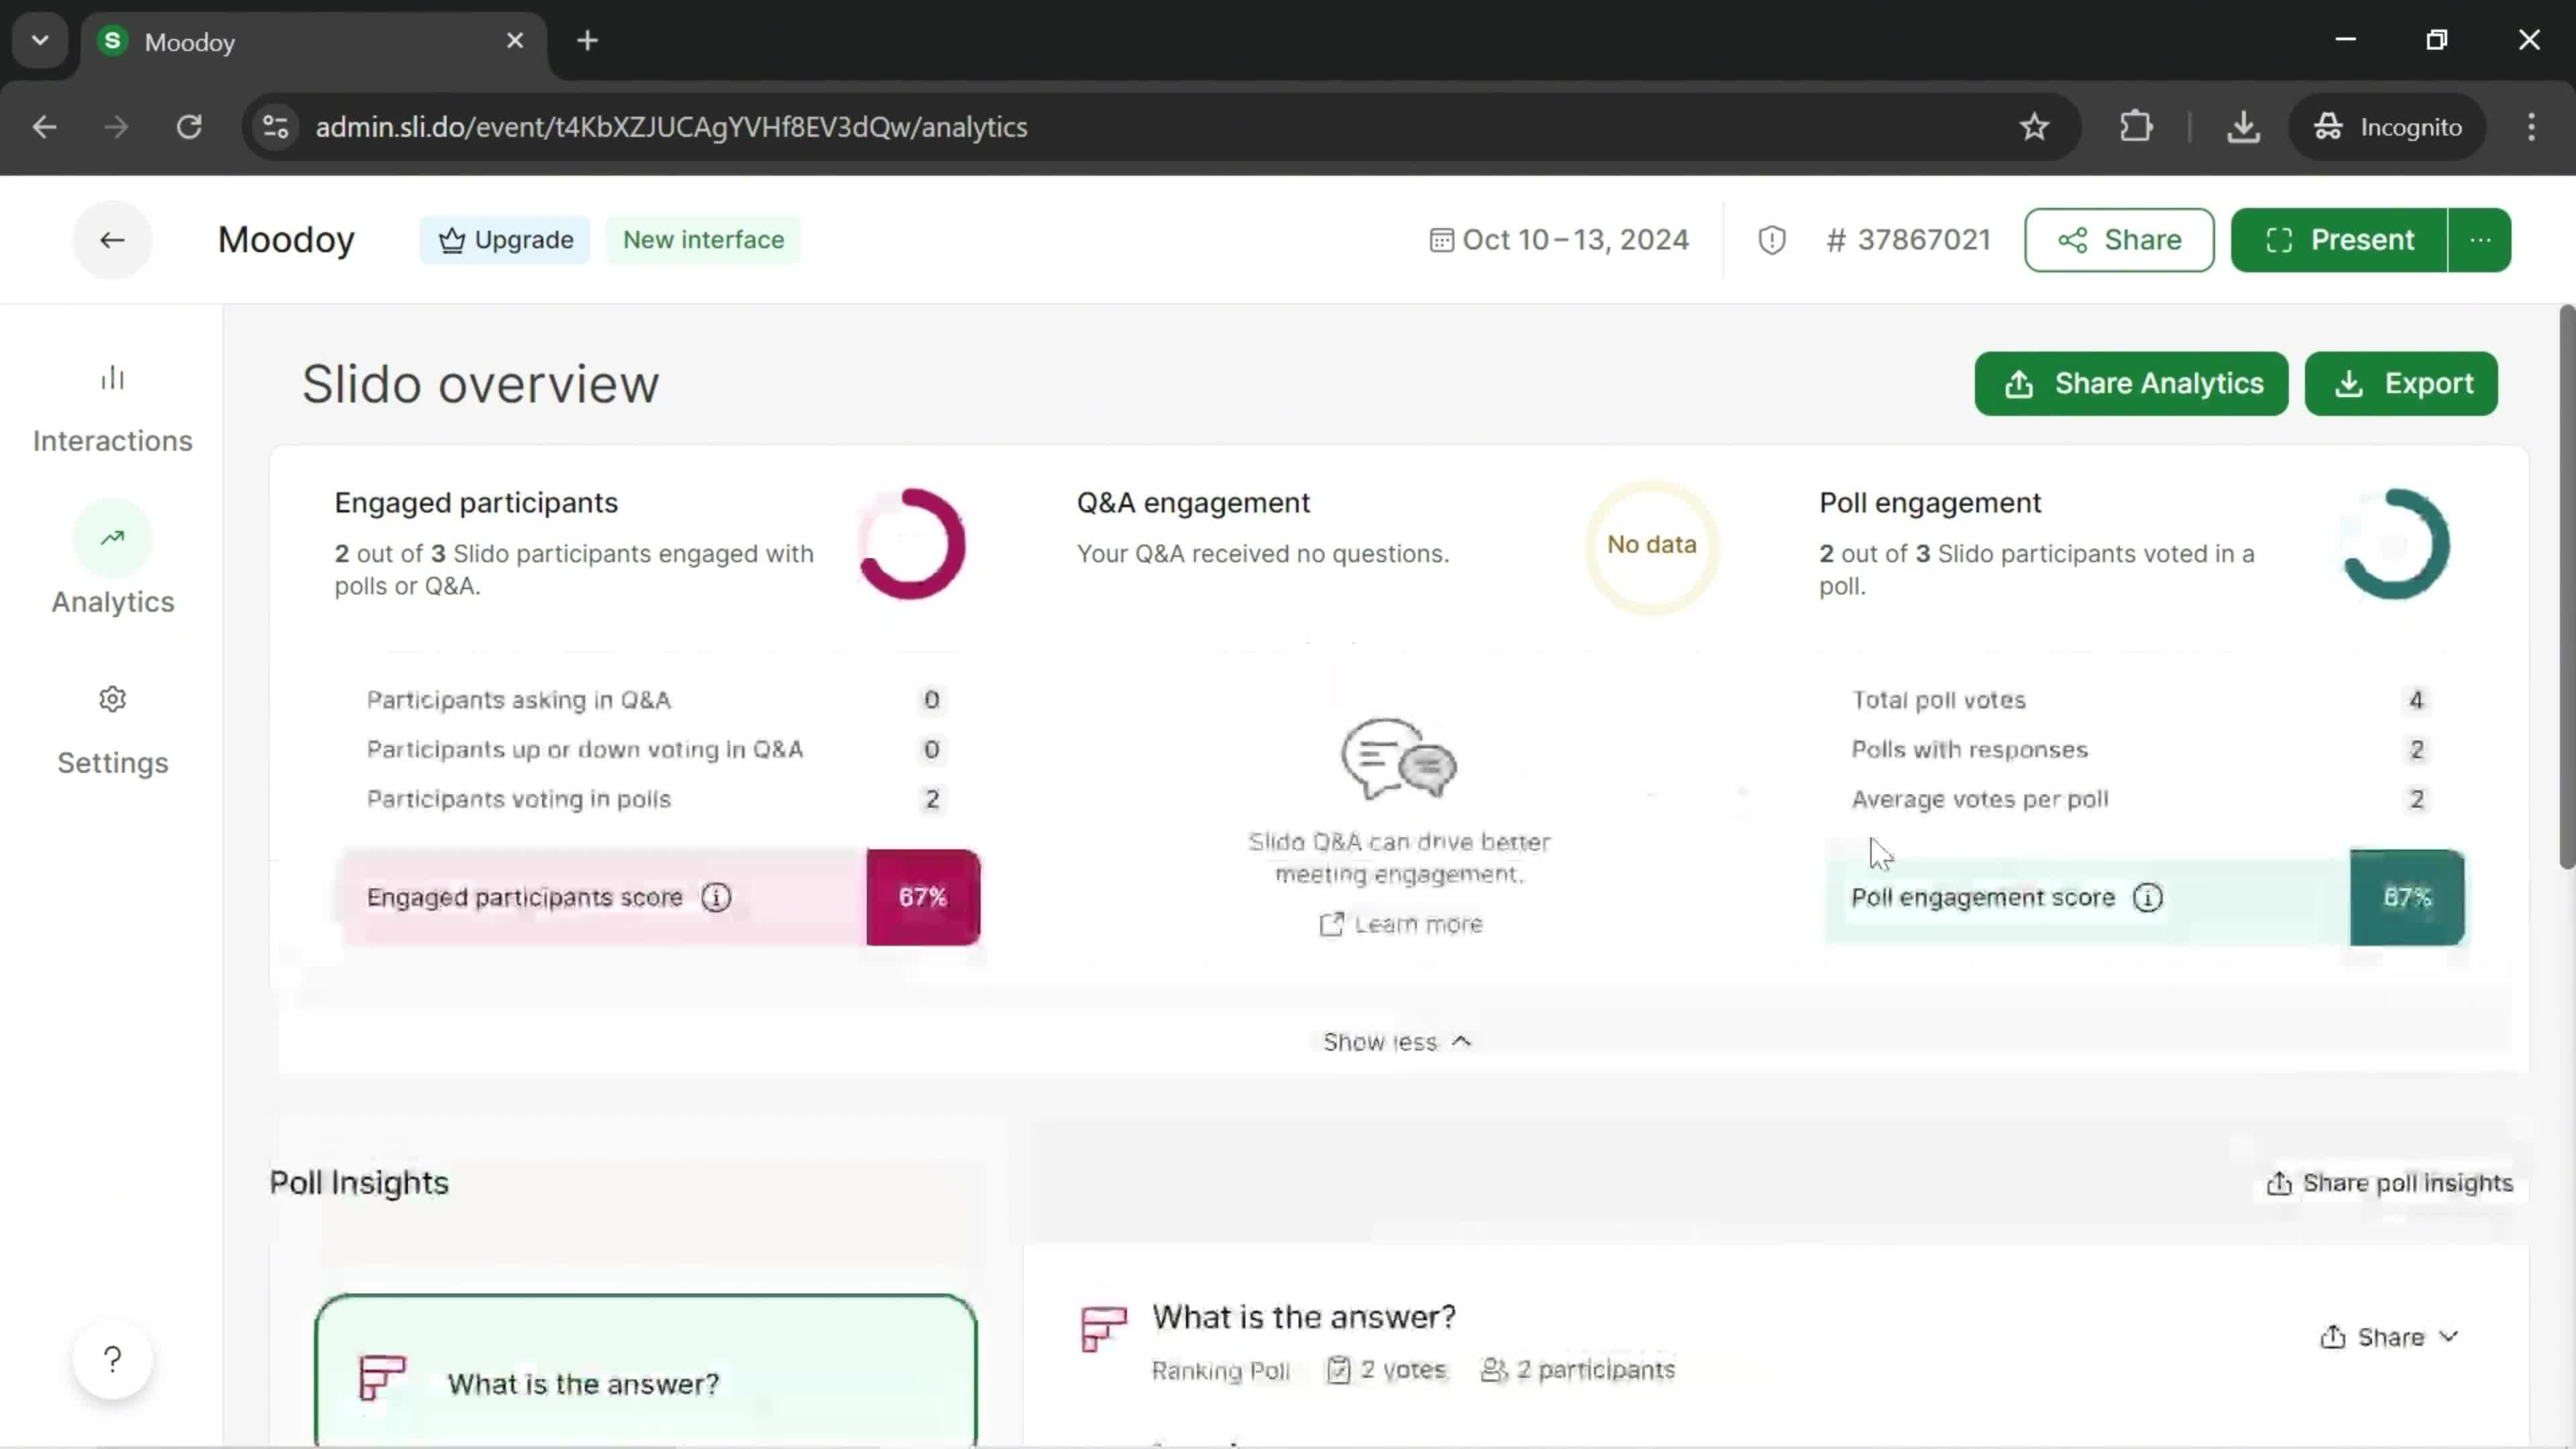Click the browser address bar URL
Viewport: 2576px width, 1449px height.
click(x=671, y=127)
